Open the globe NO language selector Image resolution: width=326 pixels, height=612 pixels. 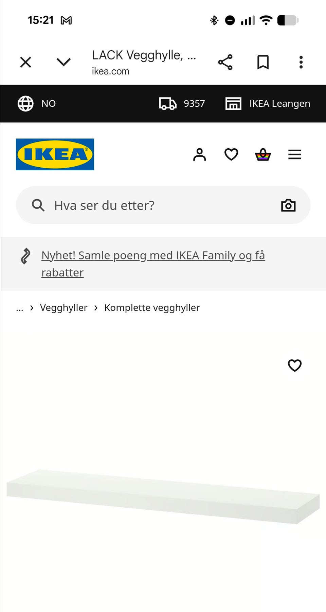(x=37, y=103)
